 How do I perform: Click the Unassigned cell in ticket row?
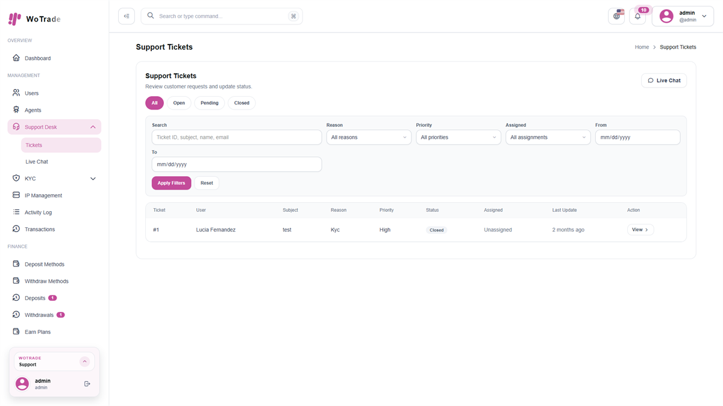(498, 230)
